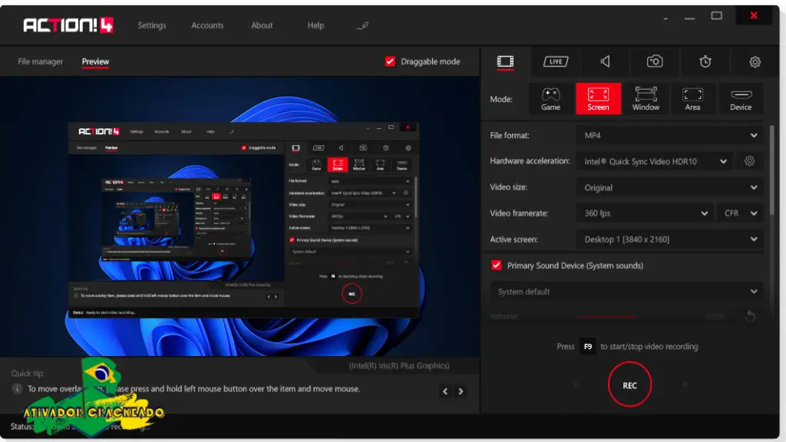This screenshot has height=442, width=786.
Task: Select Window recording mode
Action: click(x=646, y=99)
